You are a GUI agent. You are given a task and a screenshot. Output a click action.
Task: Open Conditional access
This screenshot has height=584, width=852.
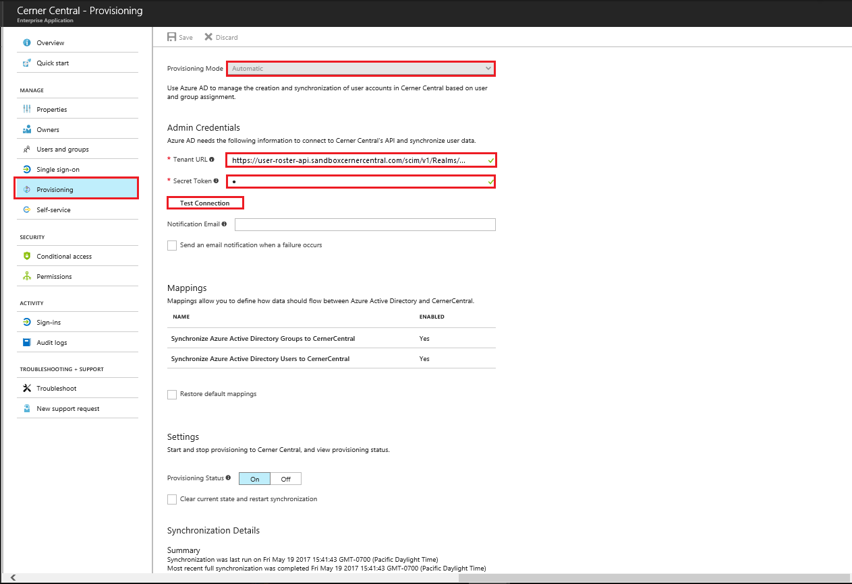[x=78, y=256]
